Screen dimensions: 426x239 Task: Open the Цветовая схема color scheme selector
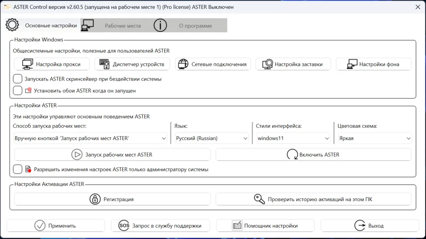pyautogui.click(x=374, y=138)
